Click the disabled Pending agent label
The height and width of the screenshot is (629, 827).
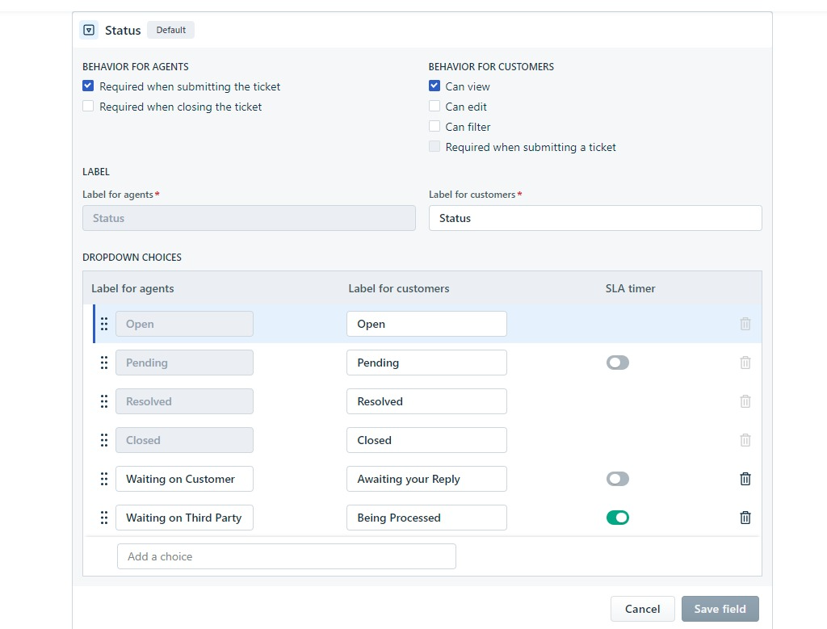coord(184,363)
